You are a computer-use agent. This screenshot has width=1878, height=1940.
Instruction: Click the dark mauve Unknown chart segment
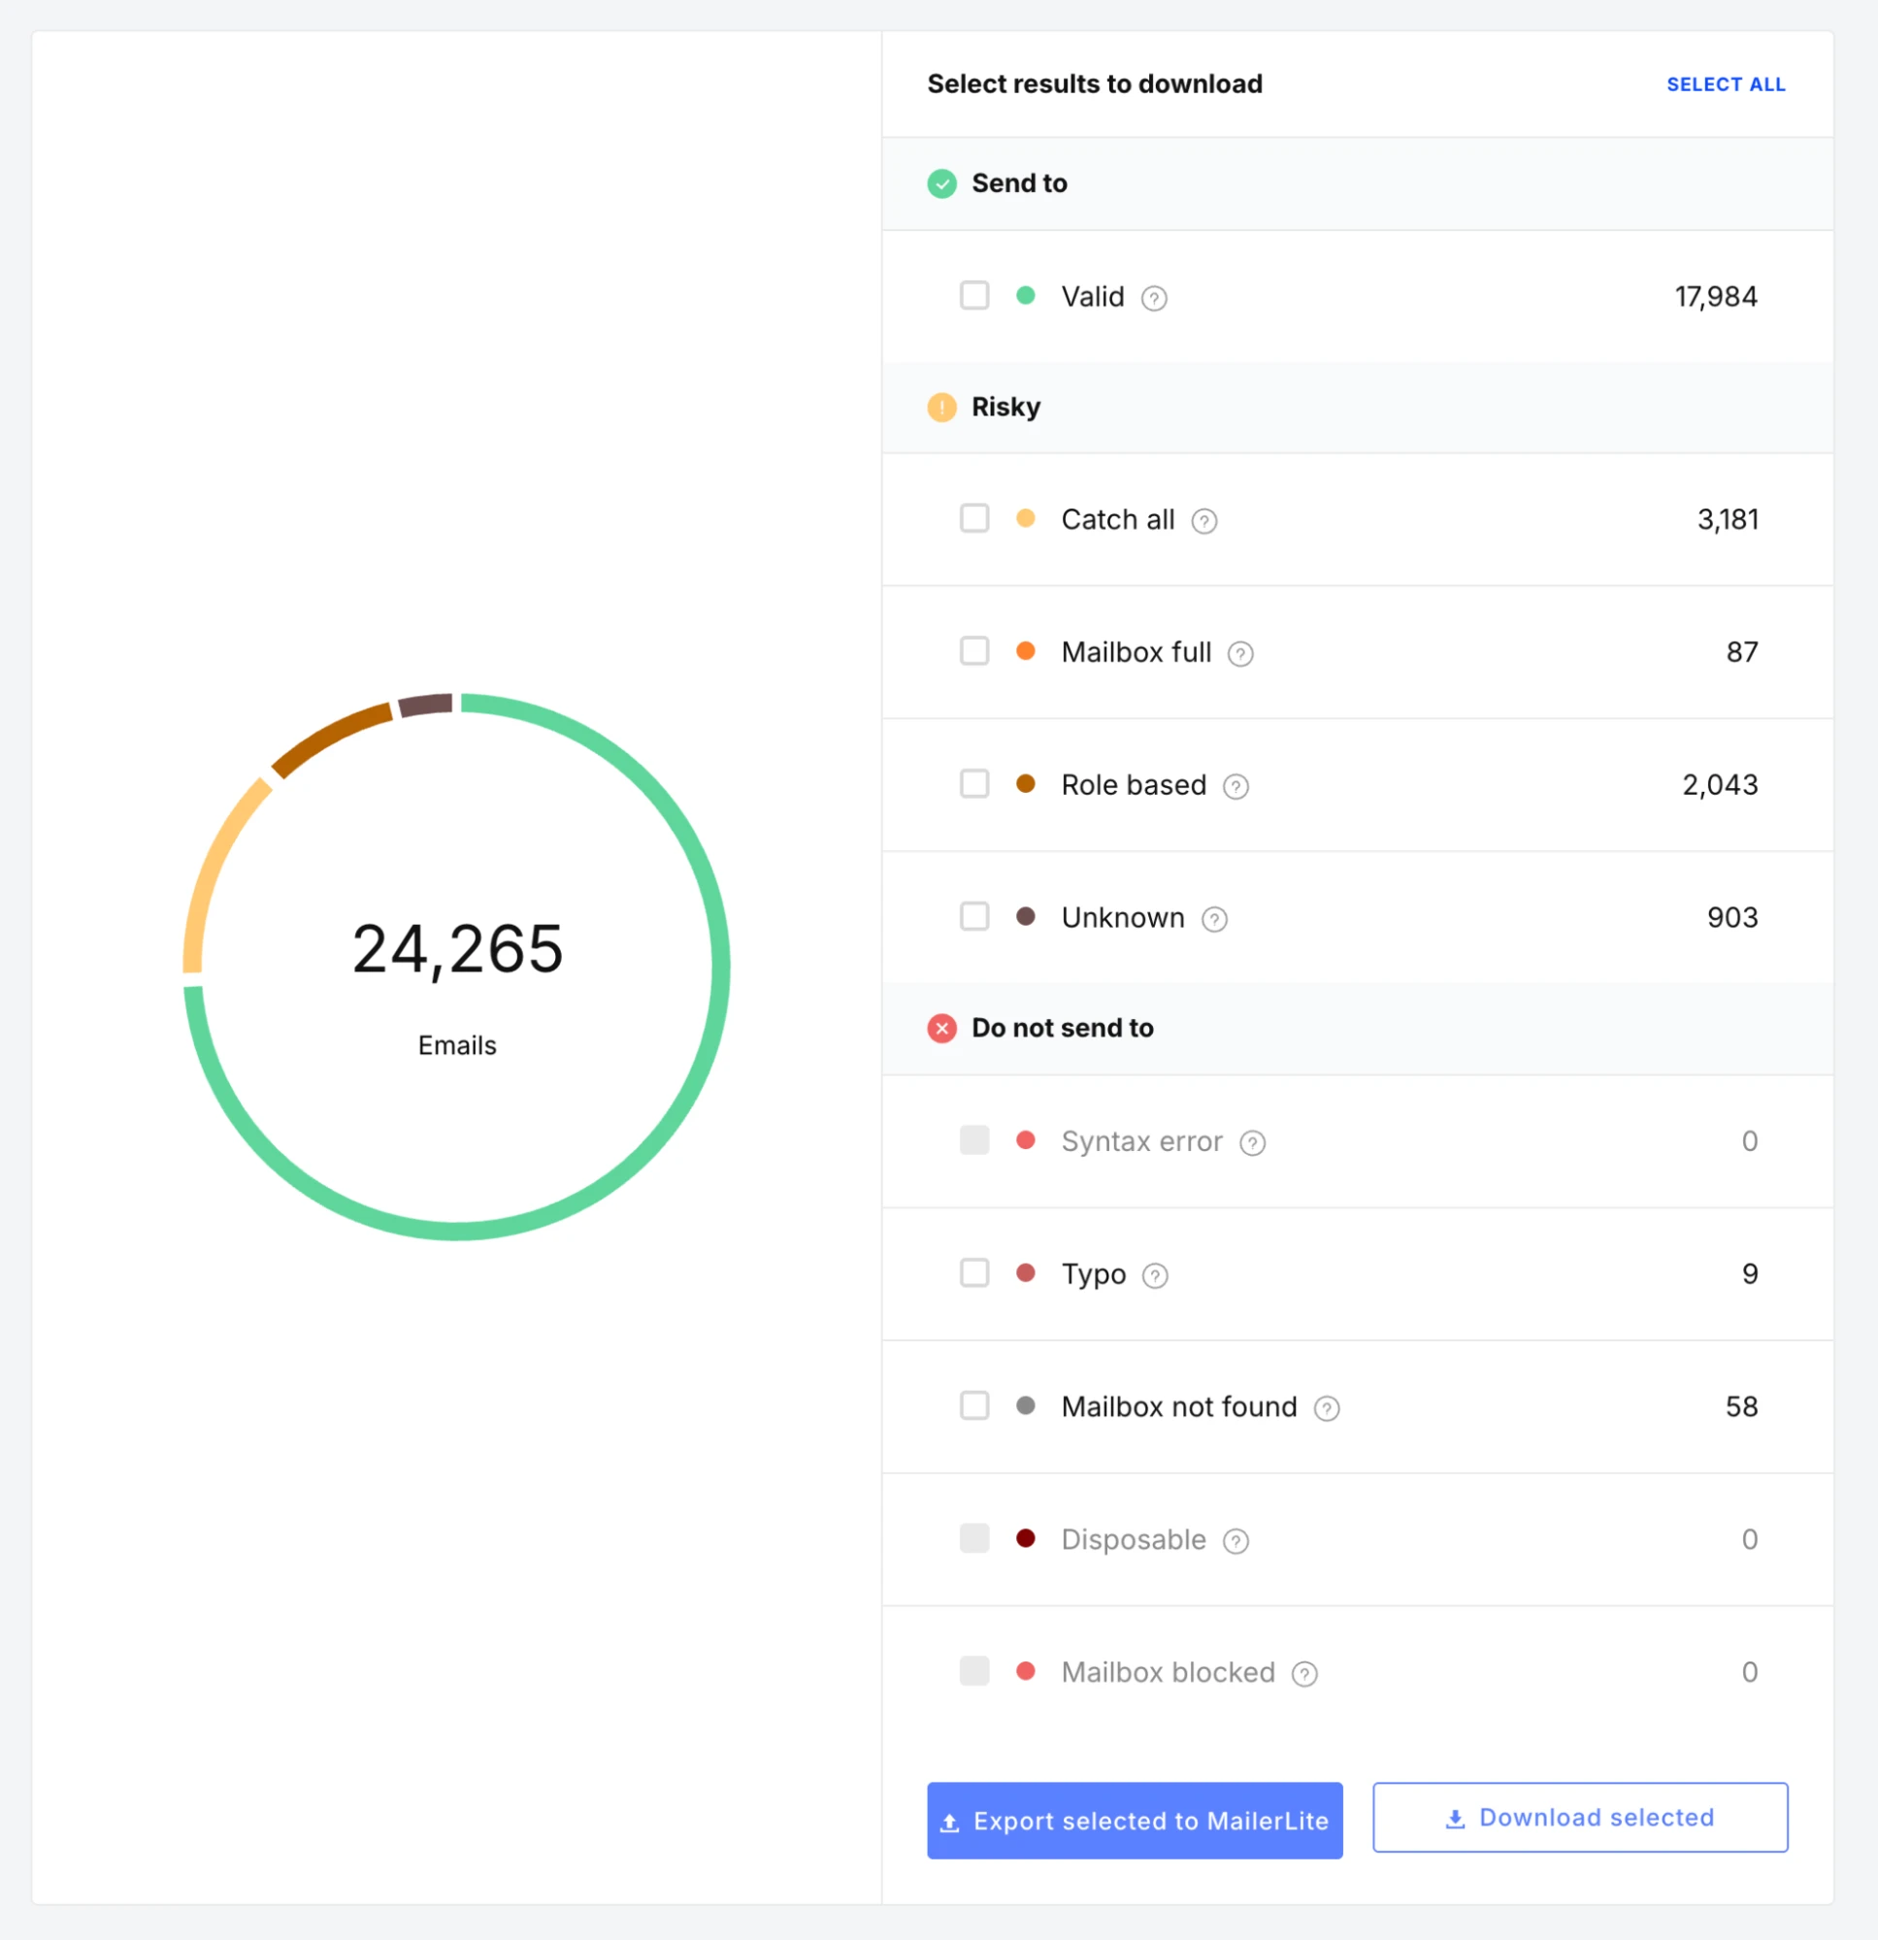pos(426,705)
